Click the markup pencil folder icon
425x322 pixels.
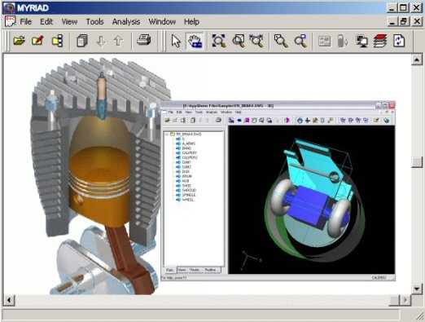(x=37, y=41)
